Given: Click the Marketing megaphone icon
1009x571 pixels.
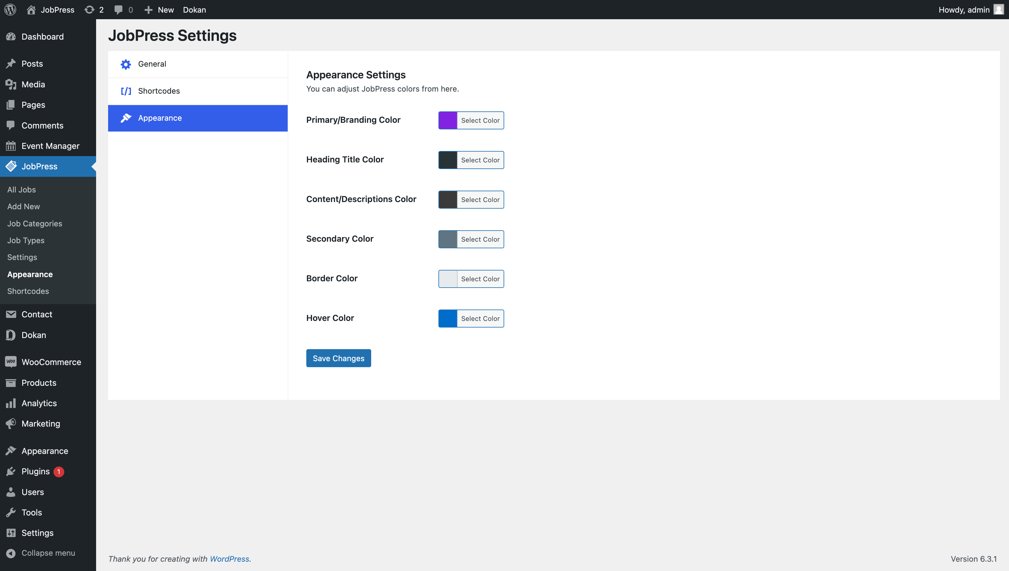Looking at the screenshot, I should pyautogui.click(x=11, y=424).
